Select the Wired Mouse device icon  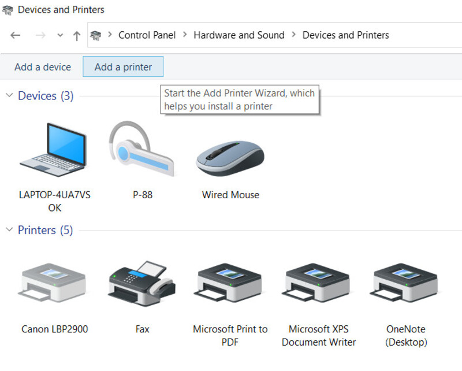click(230, 158)
